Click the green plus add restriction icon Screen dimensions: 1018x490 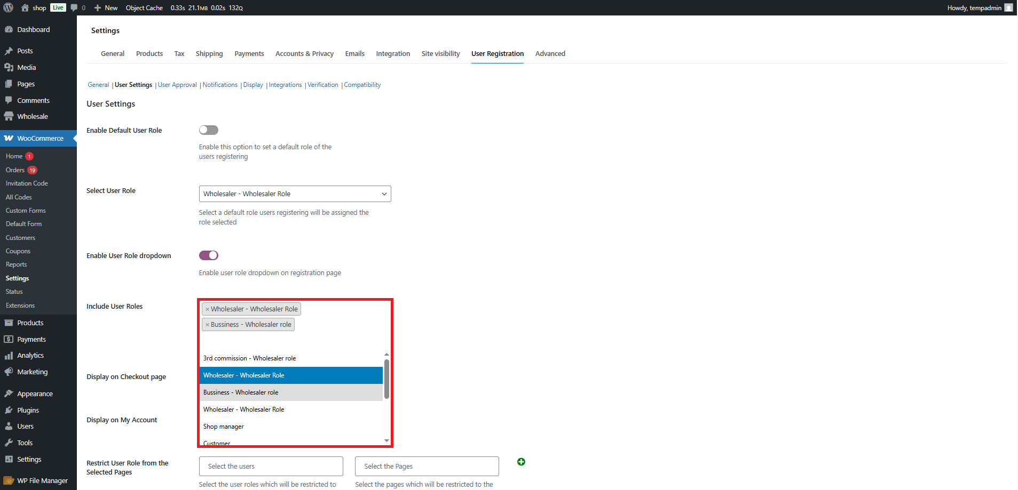coord(521,462)
